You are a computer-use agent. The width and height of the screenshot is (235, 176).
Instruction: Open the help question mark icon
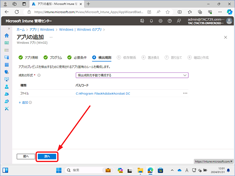pyautogui.click(x=169, y=21)
